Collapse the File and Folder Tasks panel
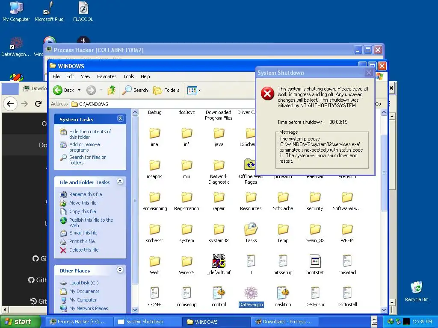Viewport: 438px width, 328px height. (x=120, y=182)
